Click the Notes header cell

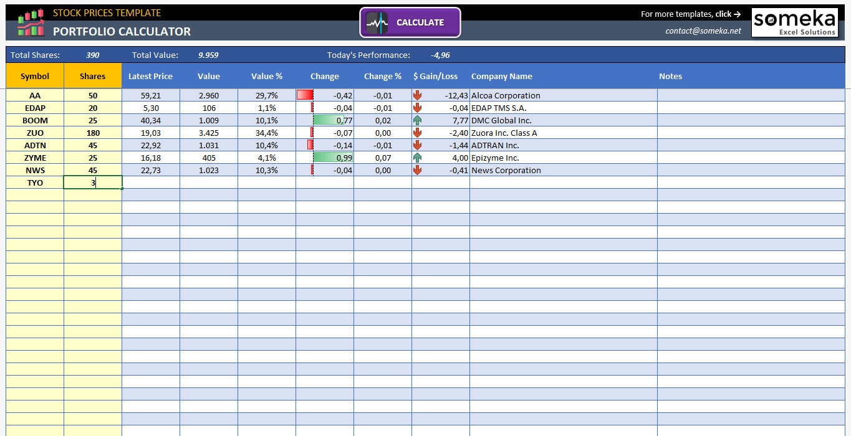click(670, 76)
